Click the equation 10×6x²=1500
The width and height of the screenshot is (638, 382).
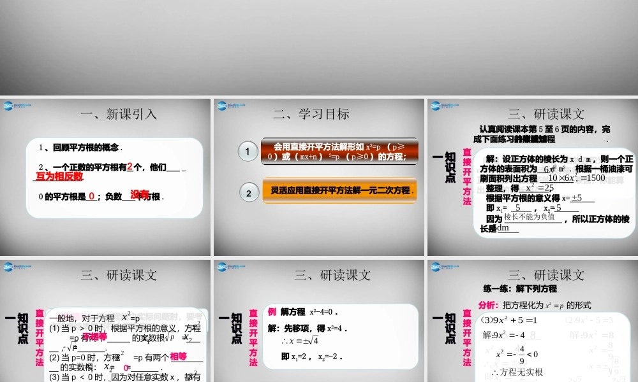577,178
